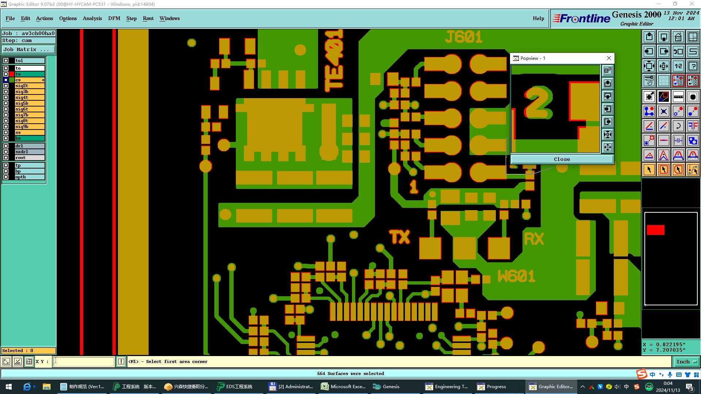Click Popview pan up icon

[608, 83]
